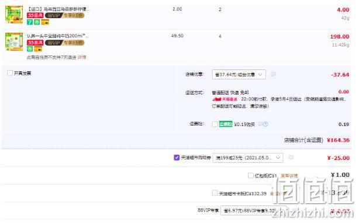The width and height of the screenshot is (359, 223).
Task: Click the store total ¥164.36
Action: 338,140
